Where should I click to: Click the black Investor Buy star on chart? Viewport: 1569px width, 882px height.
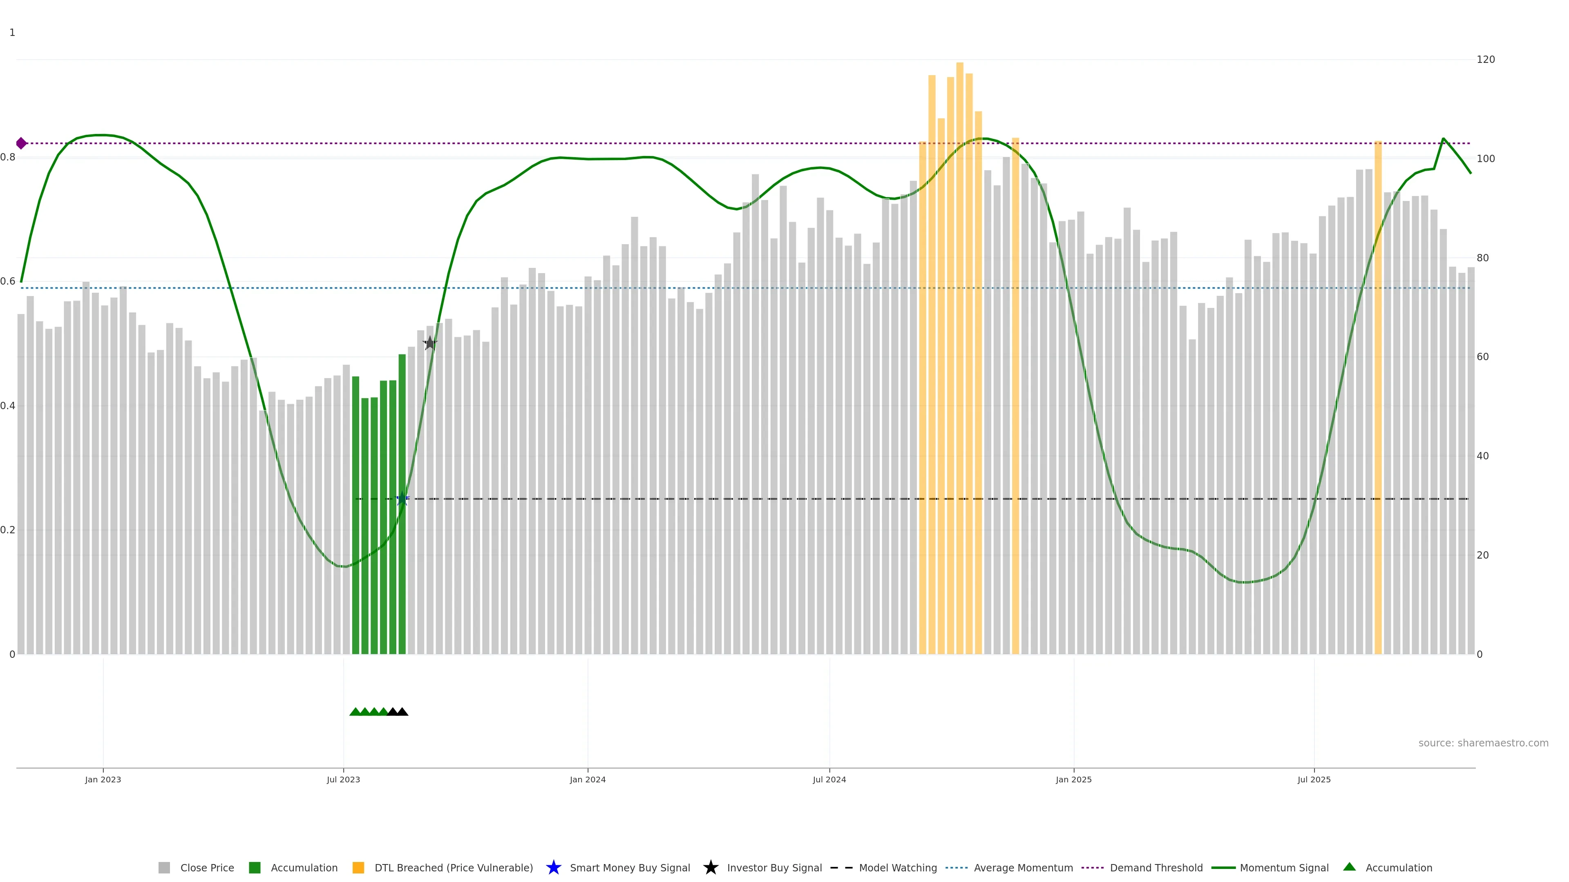coord(430,343)
